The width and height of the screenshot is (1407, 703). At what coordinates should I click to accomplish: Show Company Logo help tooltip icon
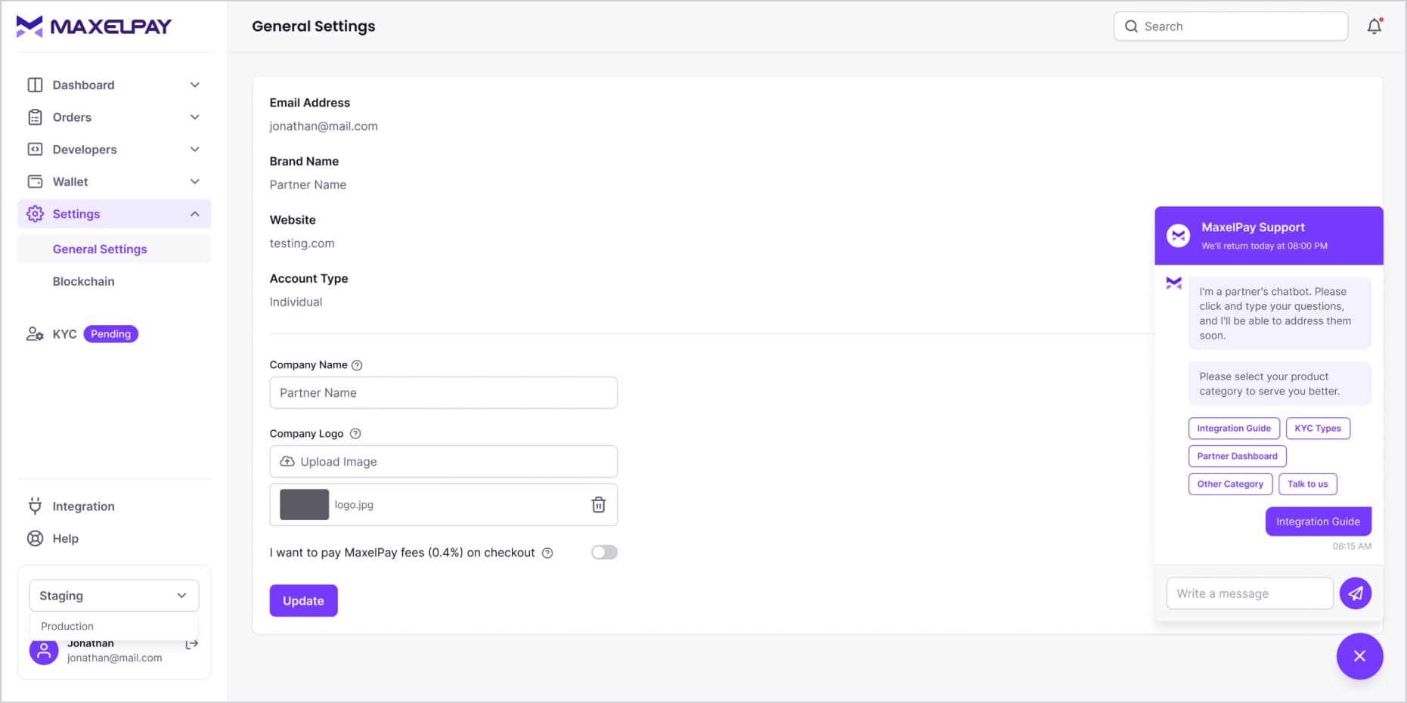tap(355, 434)
